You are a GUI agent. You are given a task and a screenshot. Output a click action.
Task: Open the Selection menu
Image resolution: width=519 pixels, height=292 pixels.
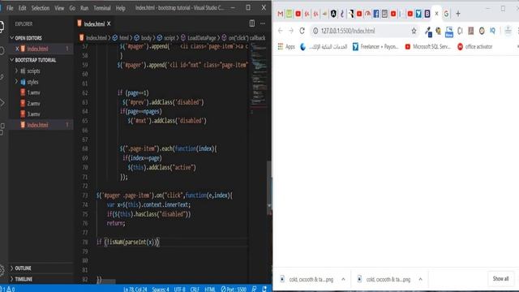(41, 8)
